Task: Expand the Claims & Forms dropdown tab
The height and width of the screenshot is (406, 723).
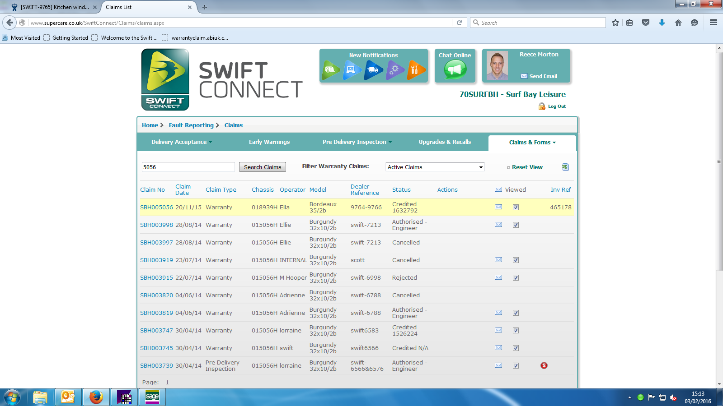Action: click(x=532, y=143)
